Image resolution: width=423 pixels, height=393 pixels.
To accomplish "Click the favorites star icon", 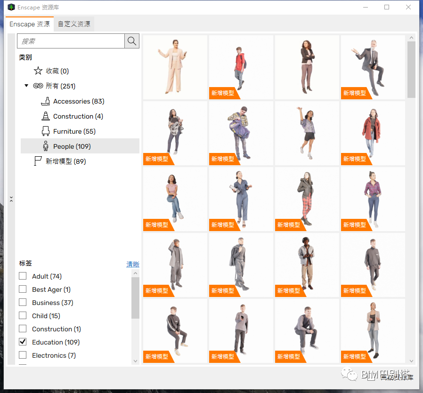I will 38,71.
